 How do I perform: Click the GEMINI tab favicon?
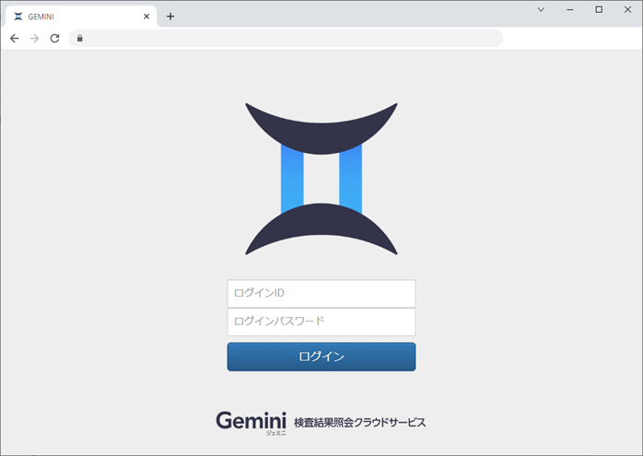tap(18, 17)
